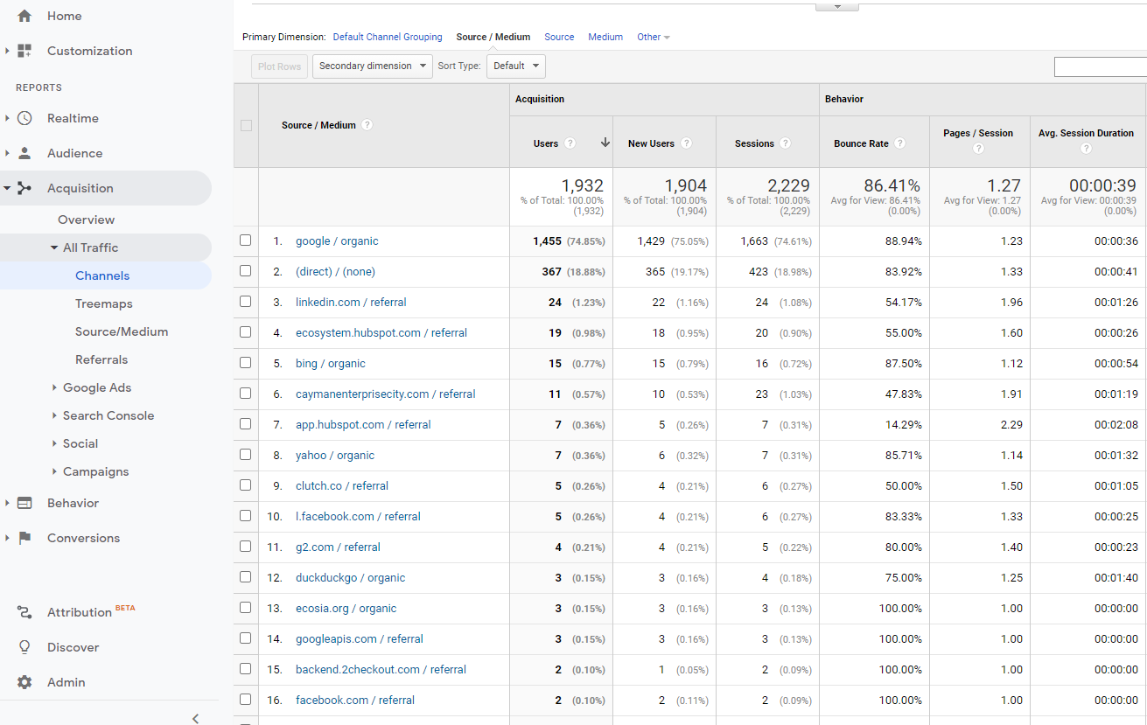1147x725 pixels.
Task: Click the Admin gear icon
Action: point(24,682)
